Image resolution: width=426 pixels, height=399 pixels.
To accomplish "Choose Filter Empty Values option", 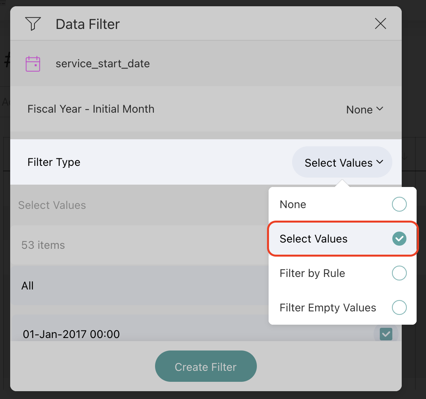I will (328, 307).
